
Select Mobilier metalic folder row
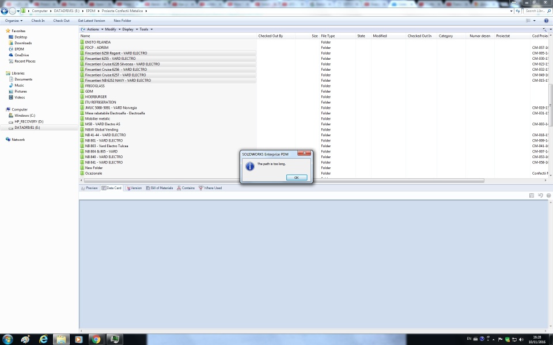(x=168, y=118)
